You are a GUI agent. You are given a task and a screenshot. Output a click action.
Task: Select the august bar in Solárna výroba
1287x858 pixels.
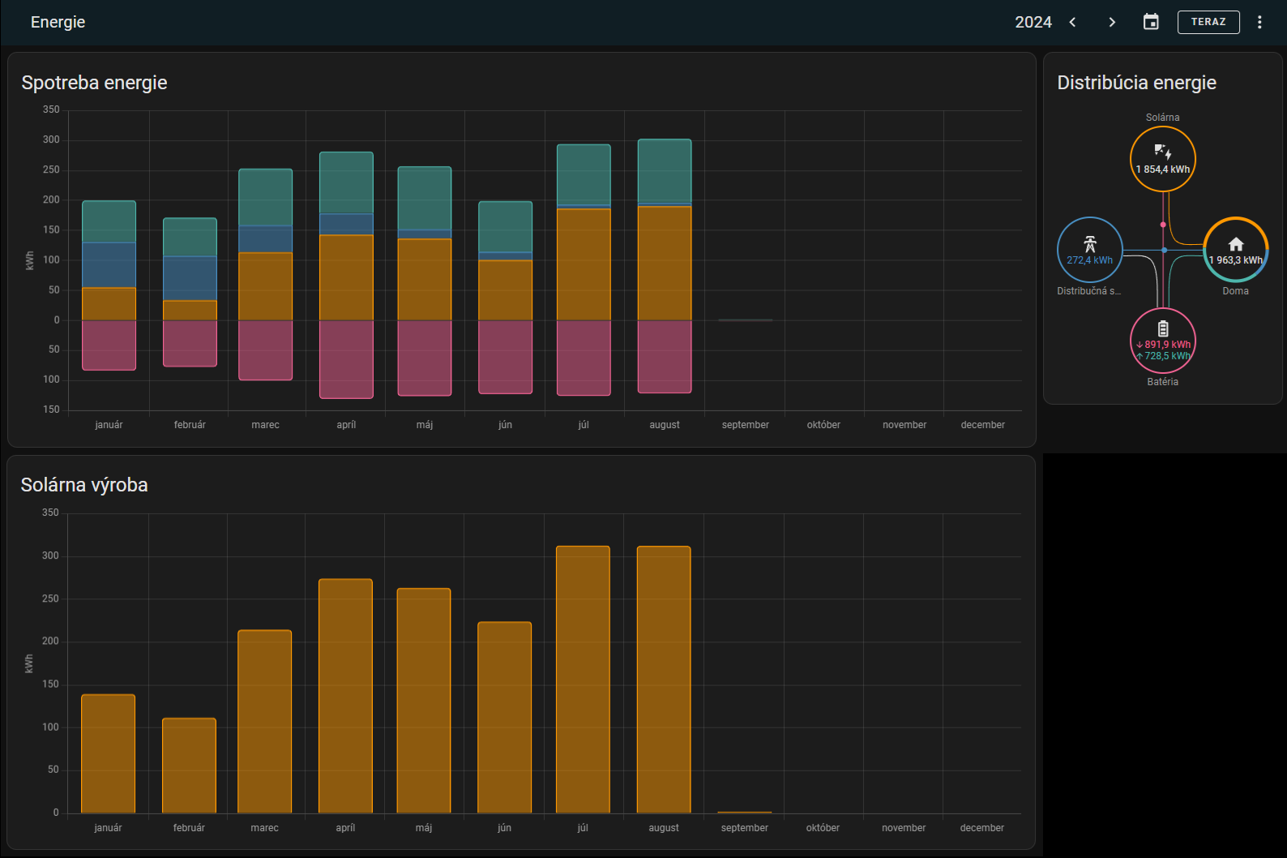pos(664,680)
